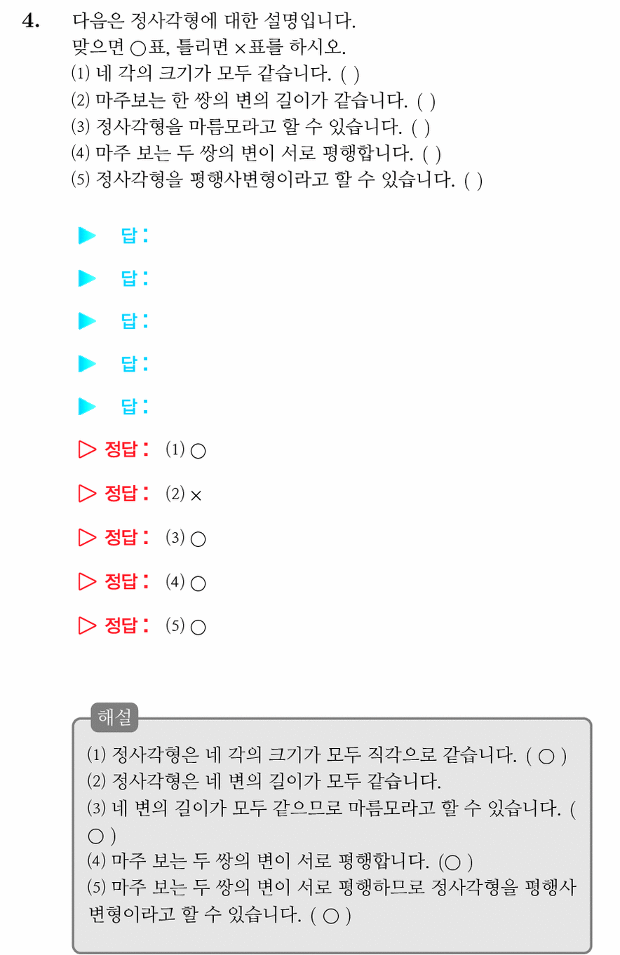The height and width of the screenshot is (955, 620).
Task: Click the red triangle beside 정답 (4)
Action: point(87,581)
